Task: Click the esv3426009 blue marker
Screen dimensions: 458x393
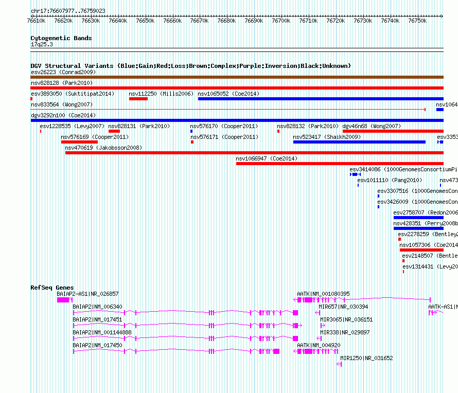Action: coord(379,207)
